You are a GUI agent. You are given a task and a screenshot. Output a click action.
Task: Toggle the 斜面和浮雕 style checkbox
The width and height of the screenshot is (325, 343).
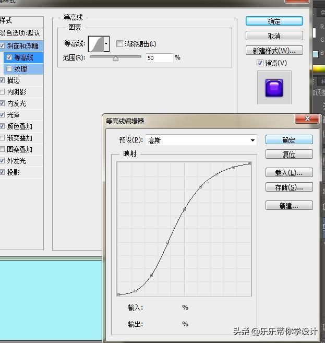(x=2, y=46)
